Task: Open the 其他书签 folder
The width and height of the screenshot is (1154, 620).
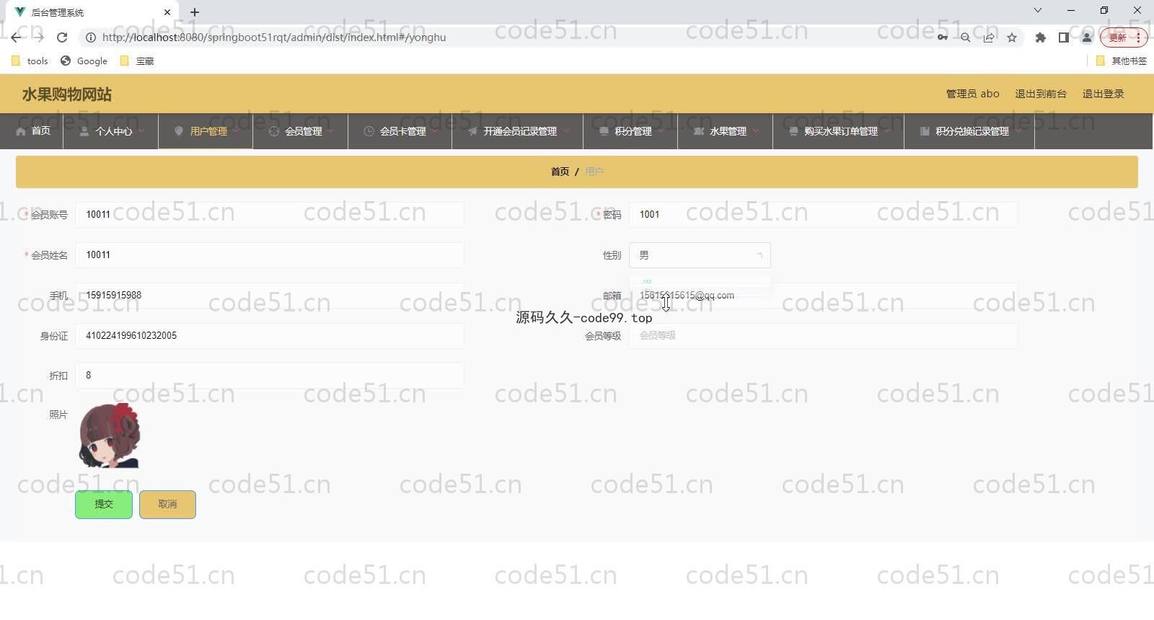Action: tap(1122, 61)
